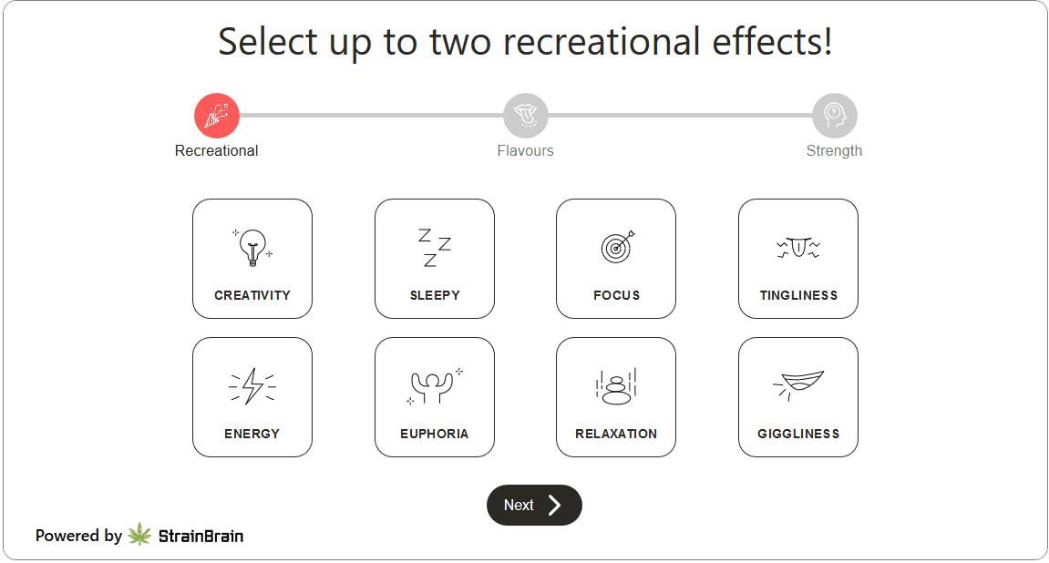The image size is (1049, 563).
Task: Go to the Strength step circle
Action: (x=835, y=116)
